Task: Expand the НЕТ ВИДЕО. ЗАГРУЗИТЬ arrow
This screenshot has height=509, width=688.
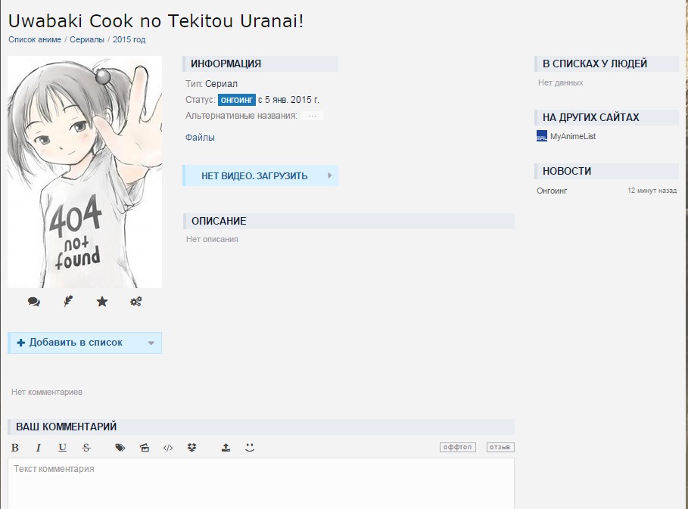Action: click(x=330, y=175)
